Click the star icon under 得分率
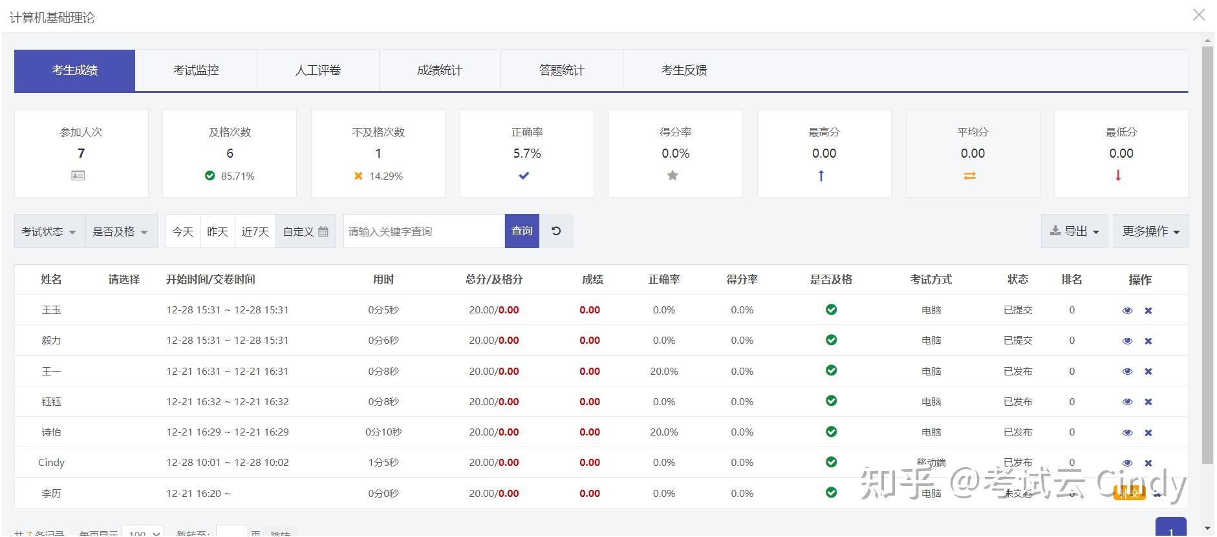1217x537 pixels. 673,175
